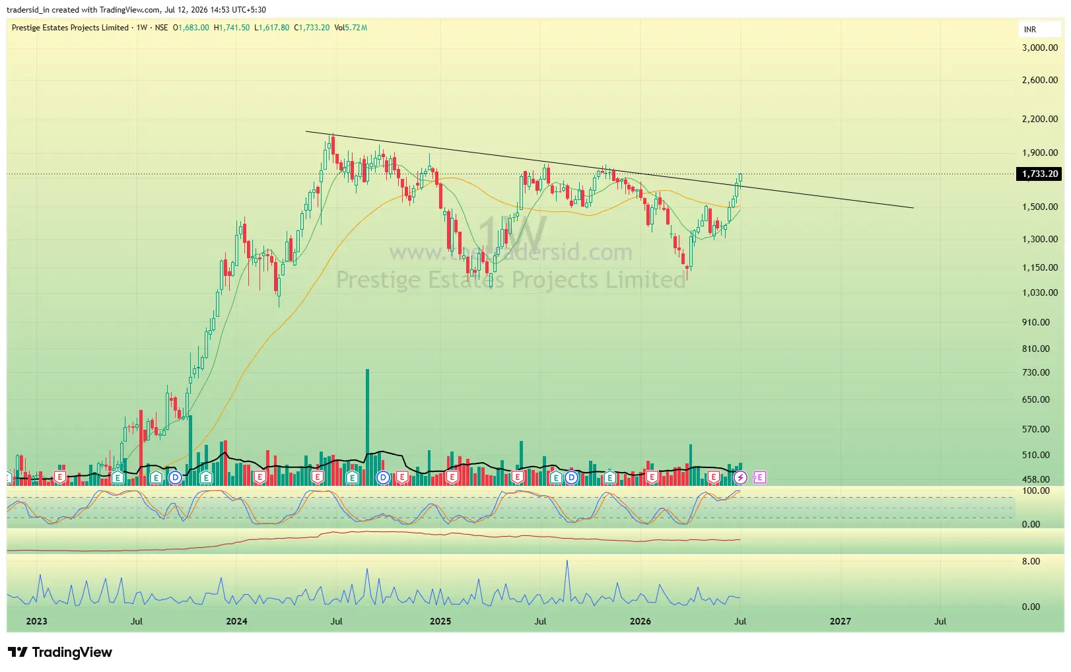This screenshot has height=672, width=1071.
Task: Click the 2026 label on time axis
Action: tap(640, 621)
